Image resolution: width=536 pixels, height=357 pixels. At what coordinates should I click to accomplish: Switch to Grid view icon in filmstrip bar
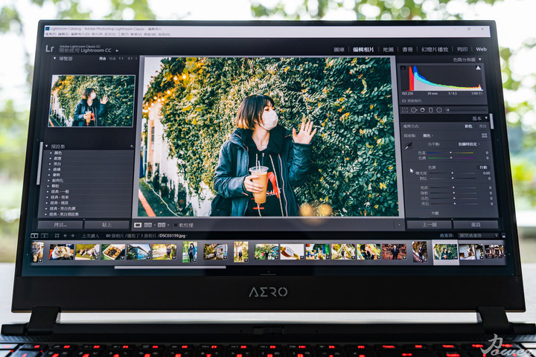click(x=57, y=236)
